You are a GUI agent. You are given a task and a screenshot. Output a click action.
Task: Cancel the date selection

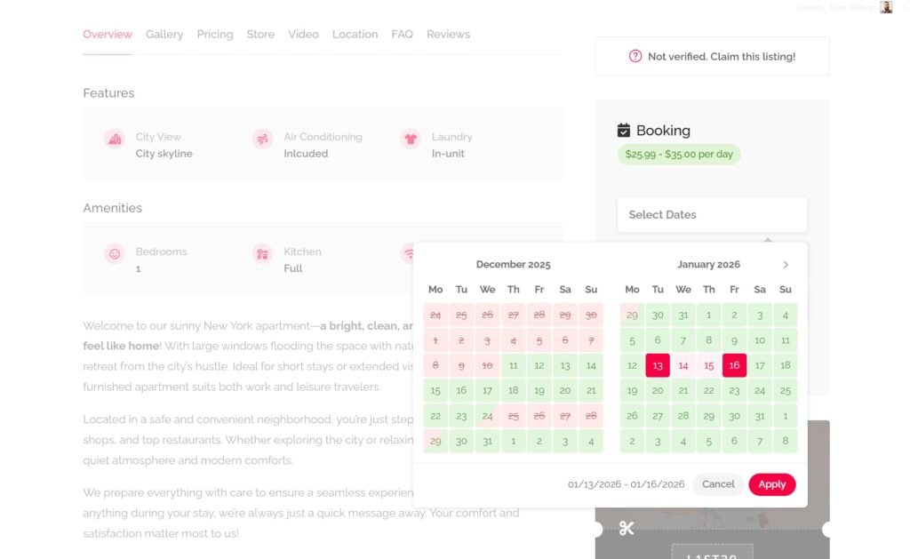point(718,484)
